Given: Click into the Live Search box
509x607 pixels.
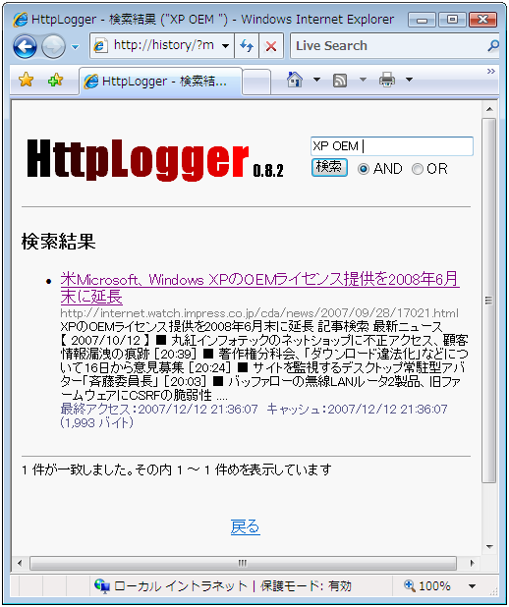Looking at the screenshot, I should click(x=387, y=46).
